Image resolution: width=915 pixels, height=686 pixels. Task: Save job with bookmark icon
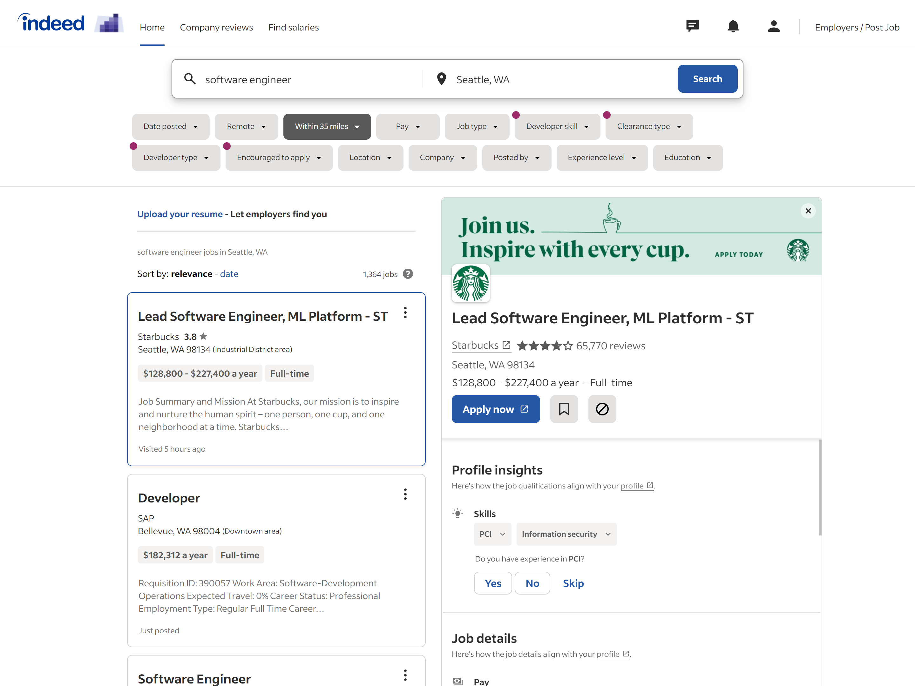(x=564, y=409)
